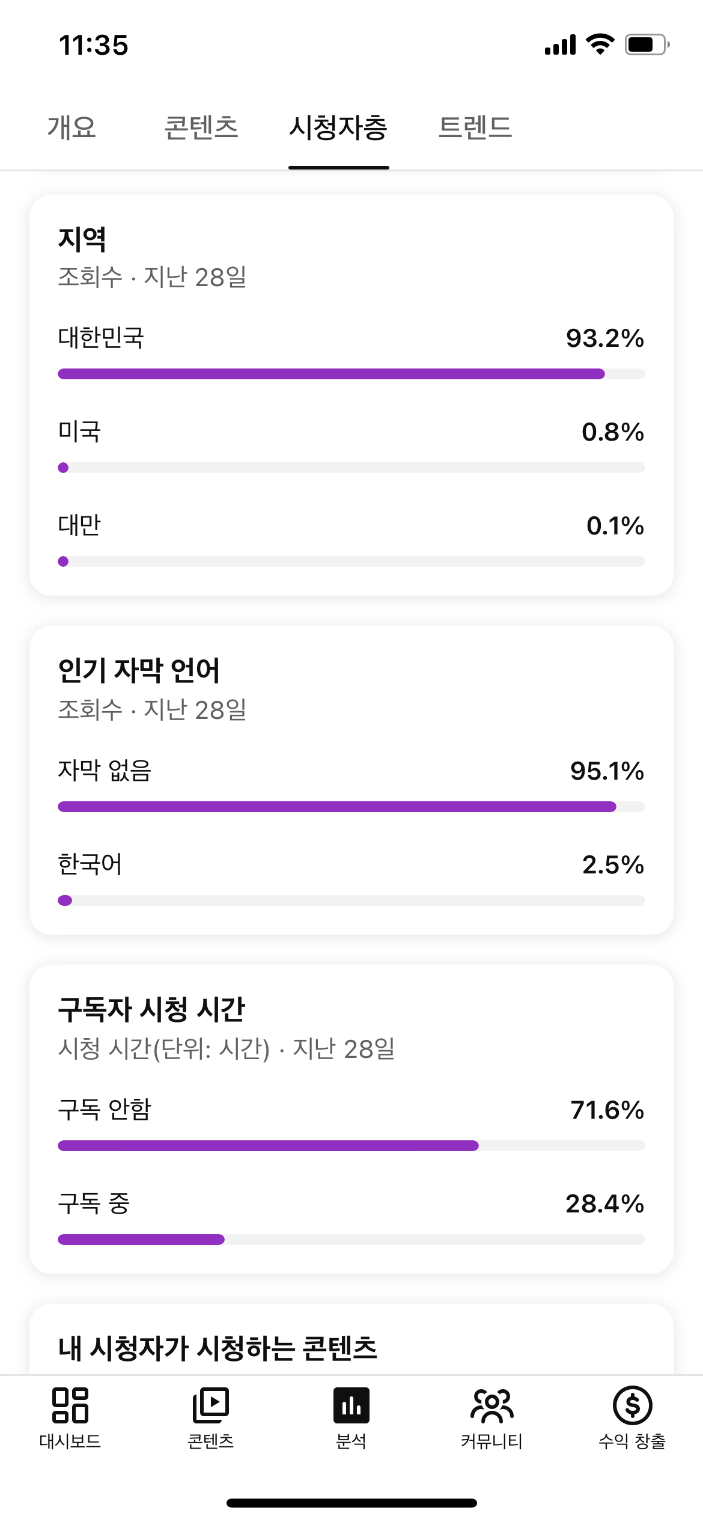Image resolution: width=703 pixels, height=1522 pixels.
Task: Switch to the 콘텐츠 top tab
Action: [201, 127]
